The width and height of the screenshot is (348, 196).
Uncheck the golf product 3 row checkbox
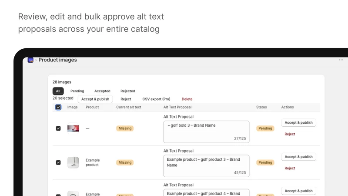(58, 162)
